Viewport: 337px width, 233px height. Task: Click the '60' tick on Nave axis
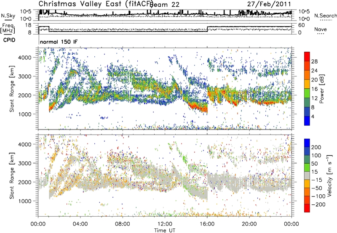302,25
